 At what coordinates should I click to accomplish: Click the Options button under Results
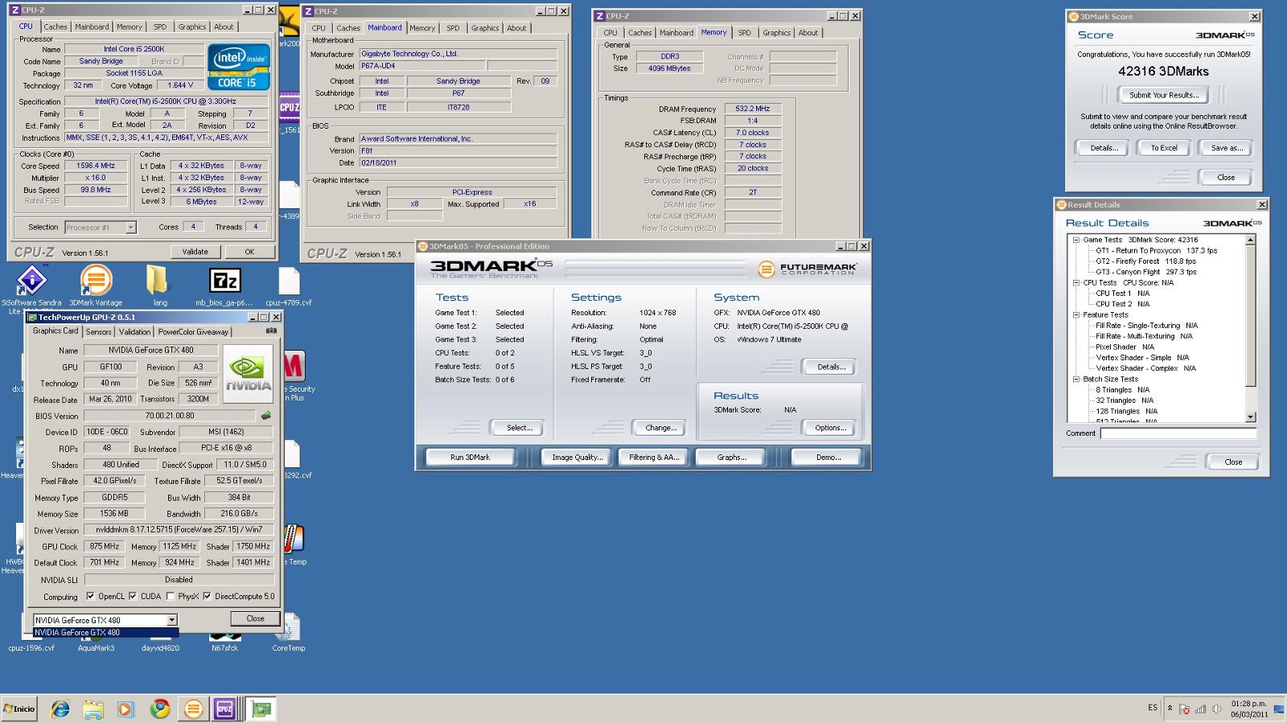(830, 428)
